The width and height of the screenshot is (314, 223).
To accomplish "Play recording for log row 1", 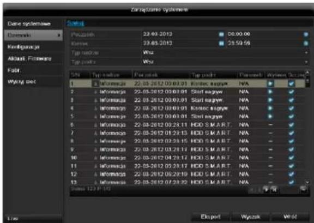I will point(270,83).
